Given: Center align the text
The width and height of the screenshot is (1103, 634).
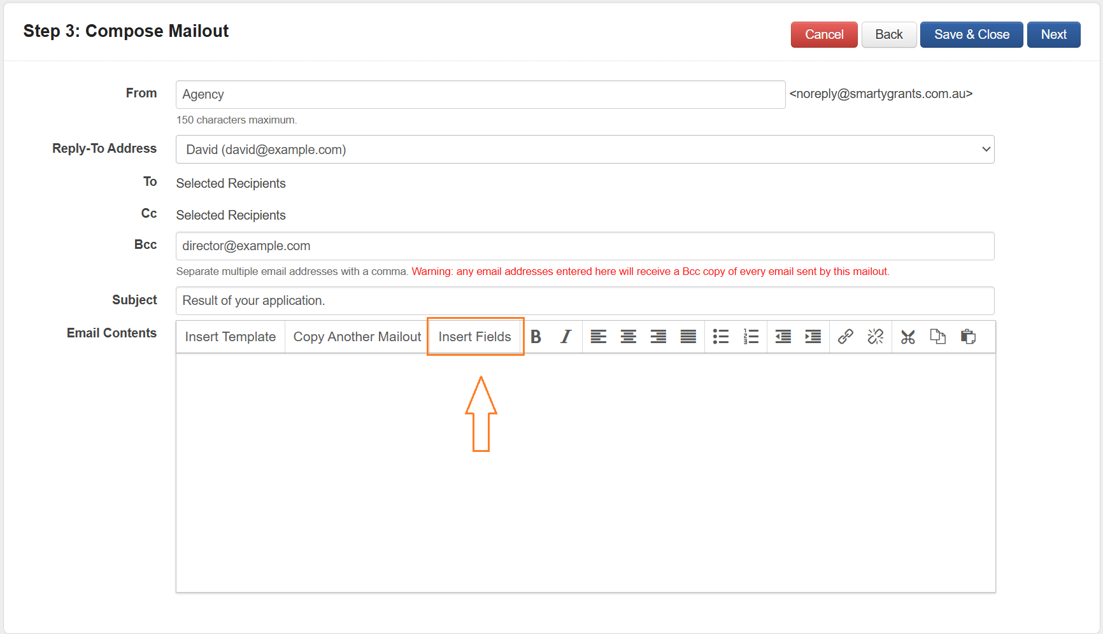Looking at the screenshot, I should coord(628,337).
